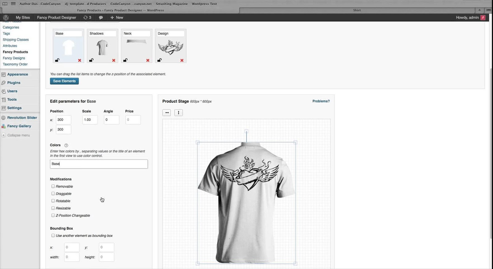Open the My Sites admin menu
The image size is (493, 269).
click(23, 18)
